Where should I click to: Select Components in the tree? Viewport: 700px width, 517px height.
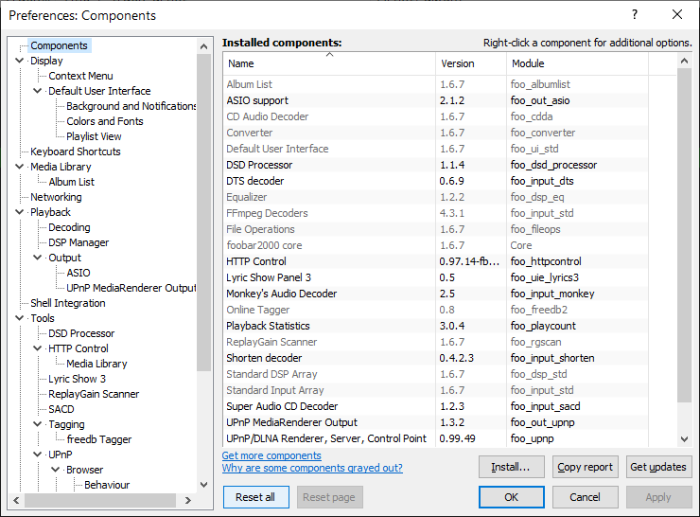coord(59,45)
